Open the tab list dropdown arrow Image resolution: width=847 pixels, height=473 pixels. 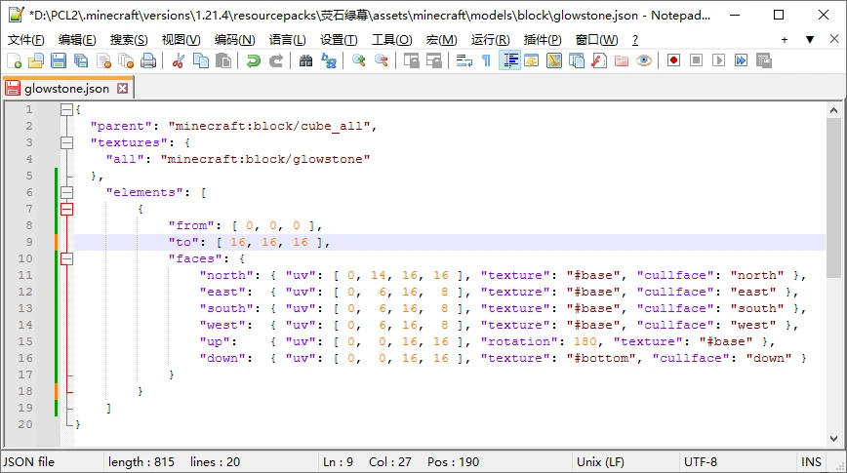[x=810, y=39]
